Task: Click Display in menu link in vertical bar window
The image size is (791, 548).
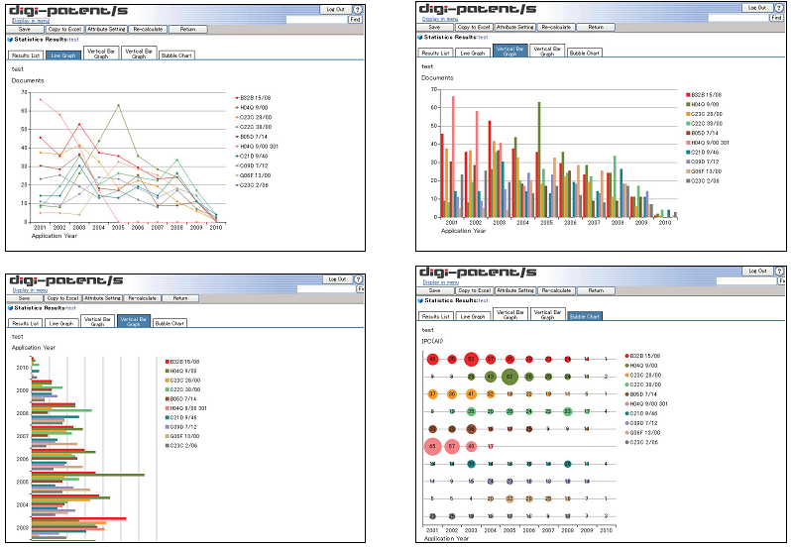Action: click(440, 19)
